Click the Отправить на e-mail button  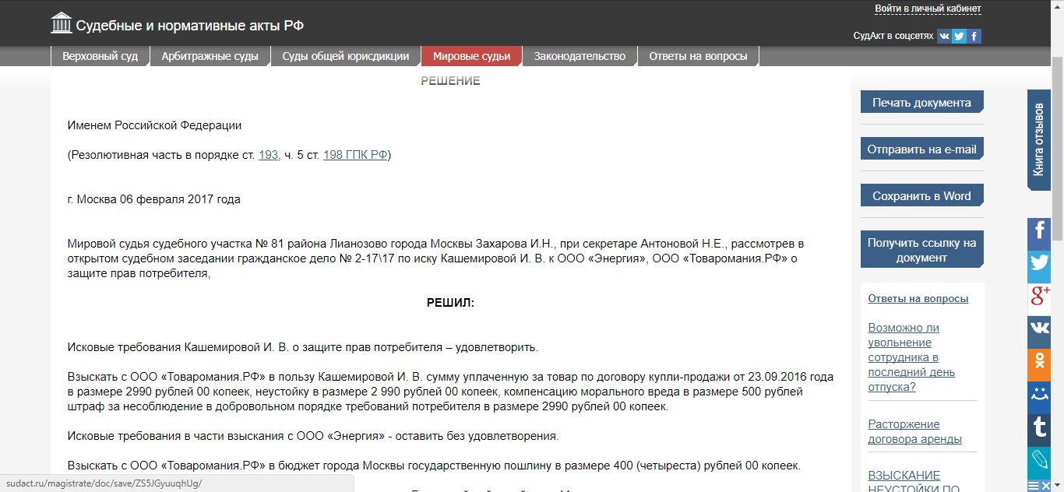[x=921, y=149]
